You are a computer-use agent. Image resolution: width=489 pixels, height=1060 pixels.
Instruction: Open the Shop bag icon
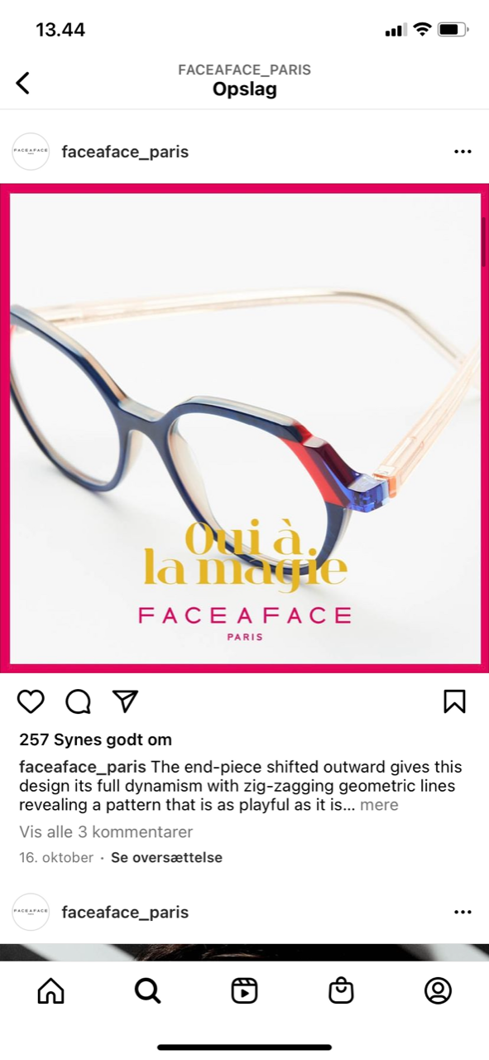click(x=341, y=990)
